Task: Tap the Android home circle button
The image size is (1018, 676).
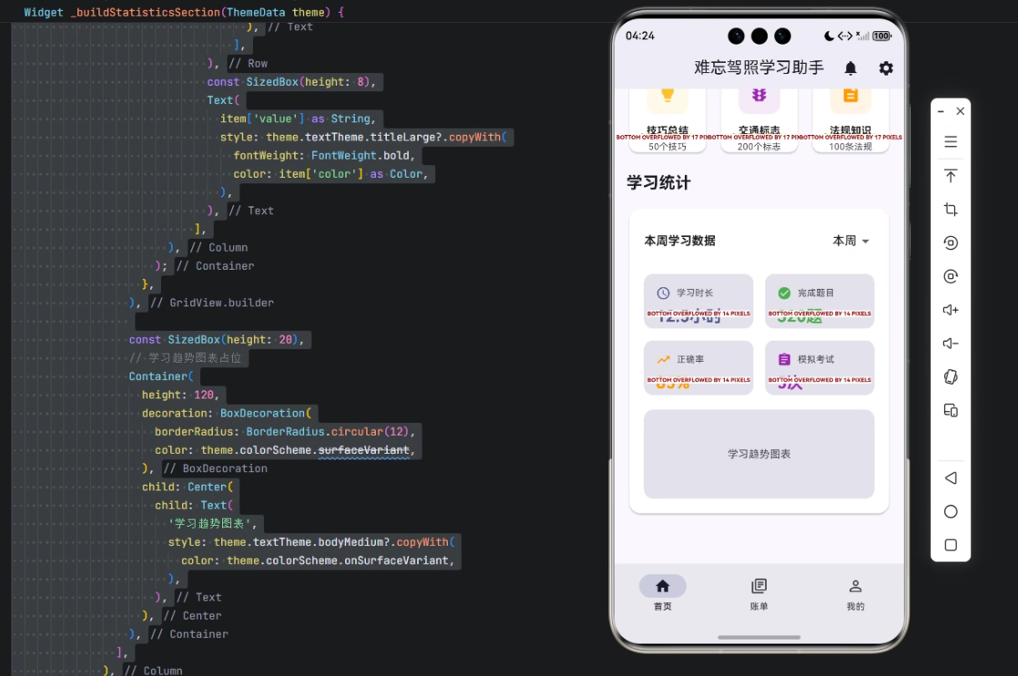Action: 951,512
